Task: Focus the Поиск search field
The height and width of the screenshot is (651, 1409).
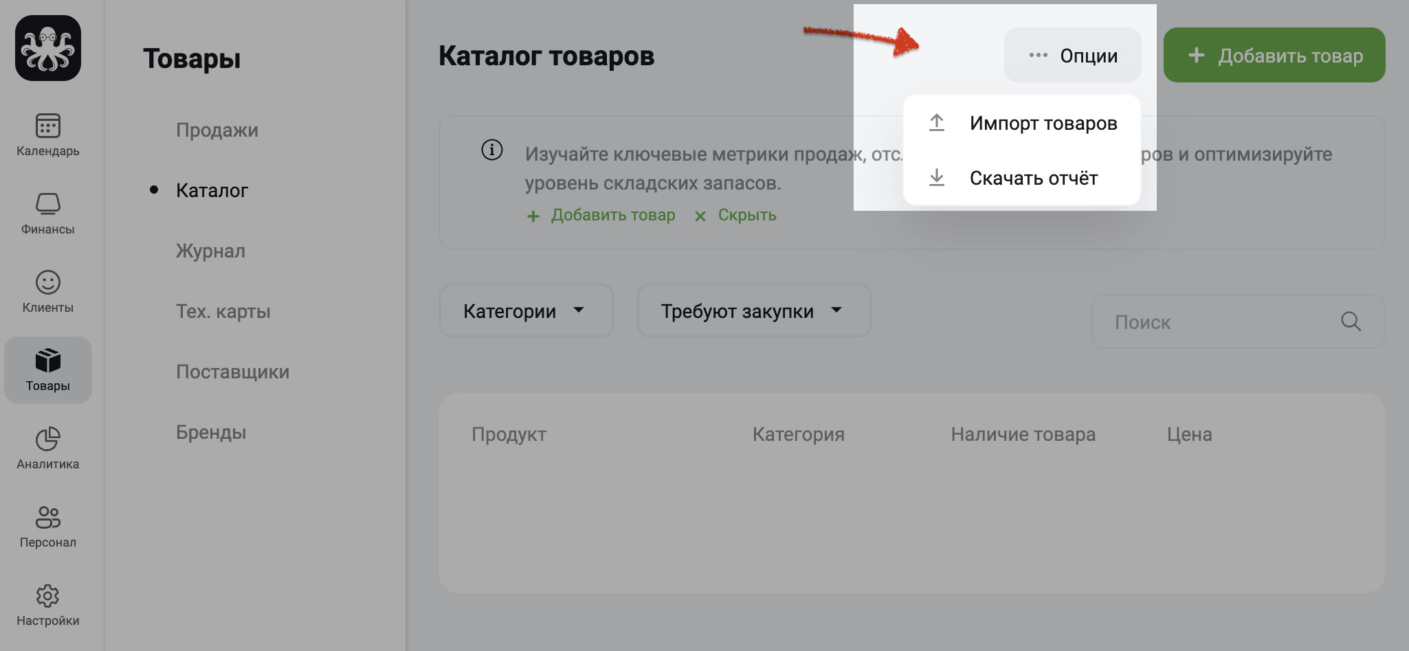Action: pyautogui.click(x=1238, y=321)
